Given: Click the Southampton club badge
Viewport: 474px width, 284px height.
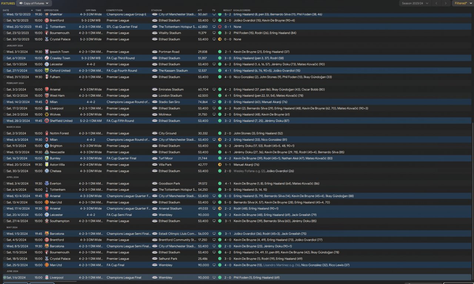Looking at the screenshot, I should tap(47, 221).
